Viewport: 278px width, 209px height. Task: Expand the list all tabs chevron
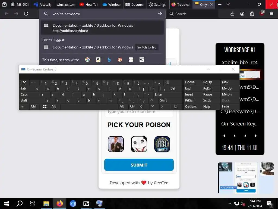coord(228,4)
